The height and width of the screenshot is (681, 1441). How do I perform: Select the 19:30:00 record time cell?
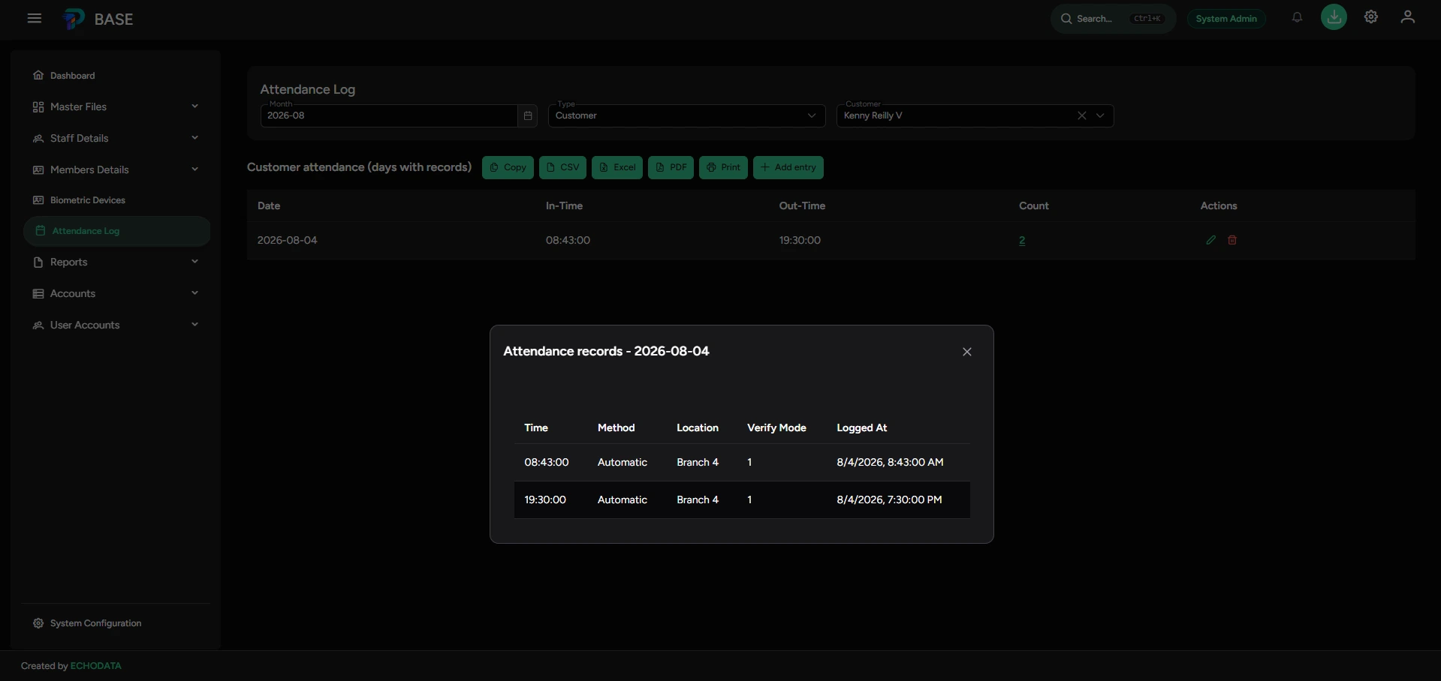[x=545, y=499]
